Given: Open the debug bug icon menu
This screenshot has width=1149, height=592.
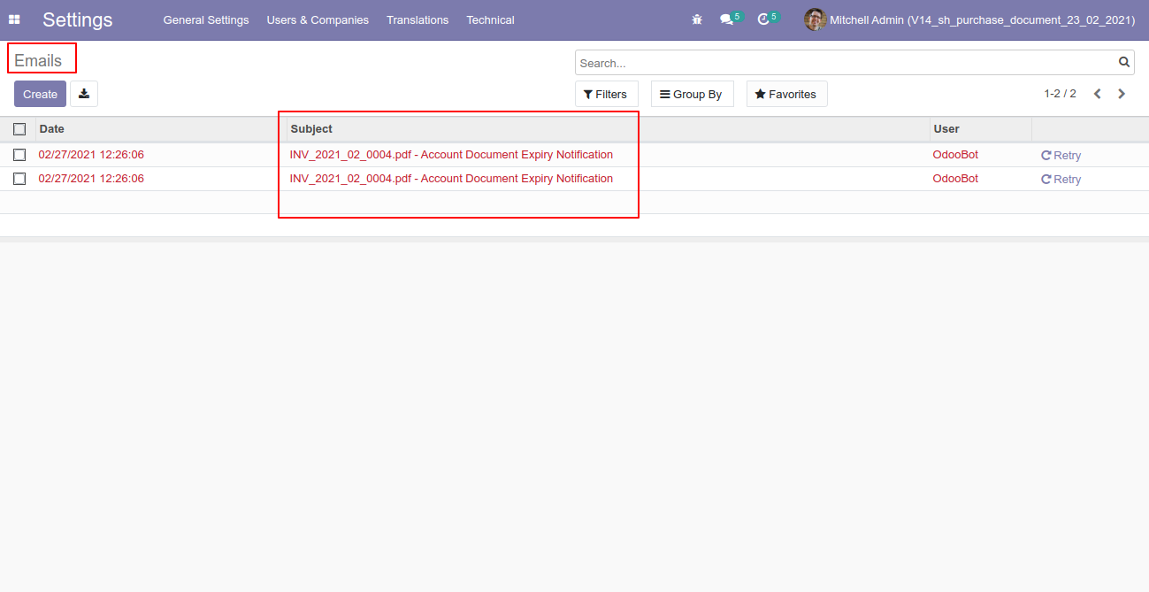Looking at the screenshot, I should [x=697, y=19].
